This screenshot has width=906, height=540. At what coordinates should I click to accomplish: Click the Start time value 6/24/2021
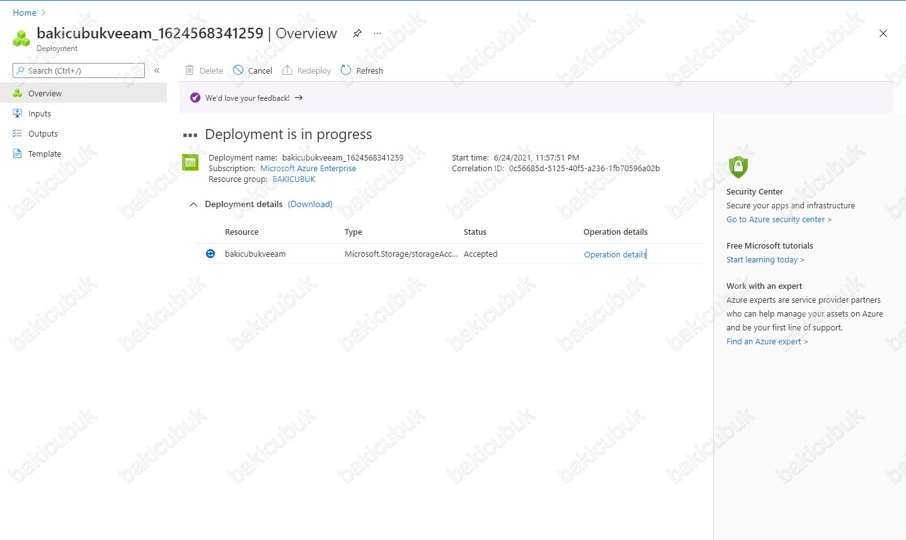(536, 158)
